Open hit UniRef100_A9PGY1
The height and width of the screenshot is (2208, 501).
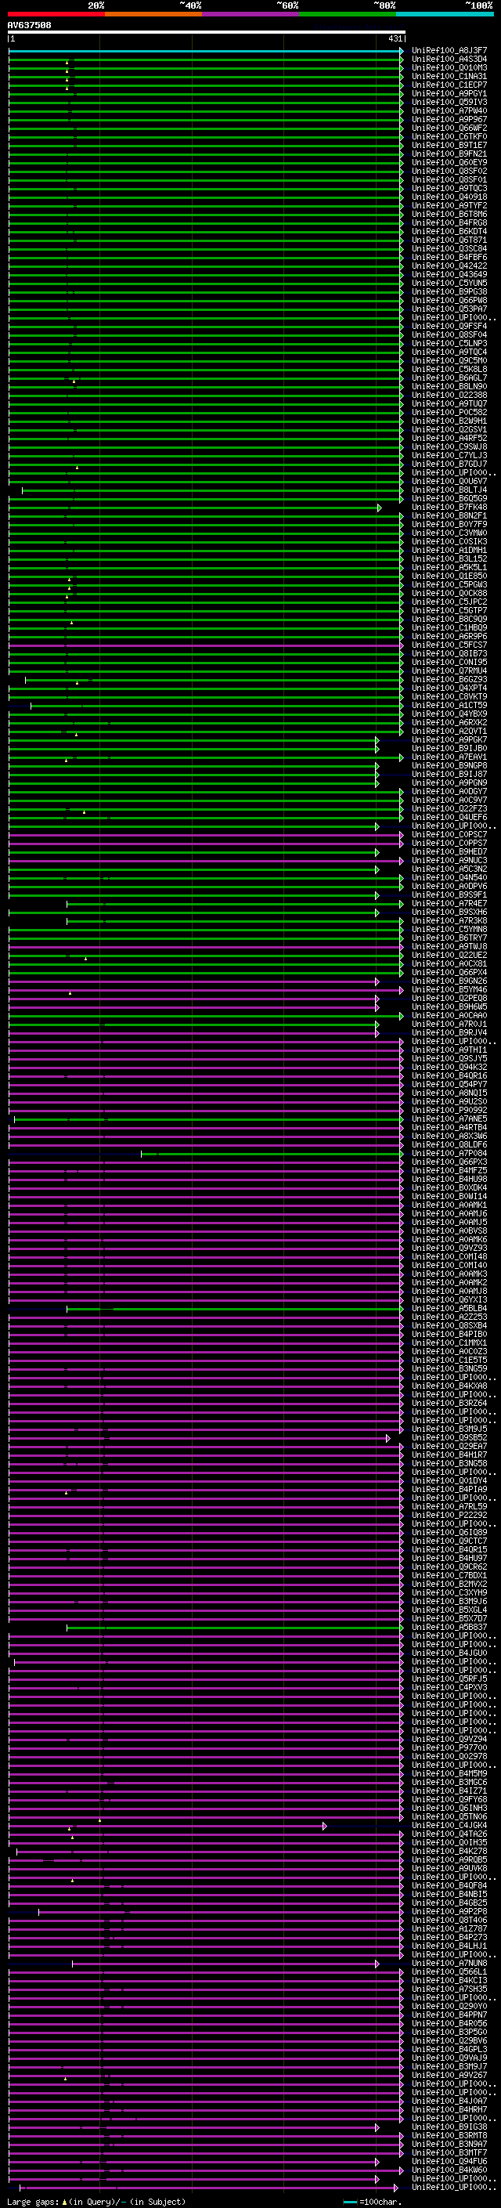click(x=449, y=93)
